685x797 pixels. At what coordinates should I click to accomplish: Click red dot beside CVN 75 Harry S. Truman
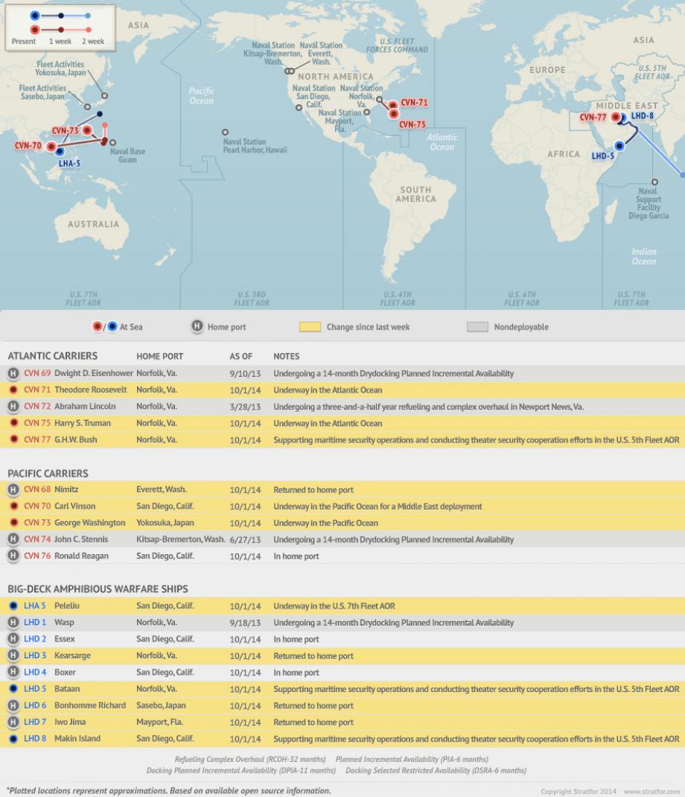tap(14, 423)
